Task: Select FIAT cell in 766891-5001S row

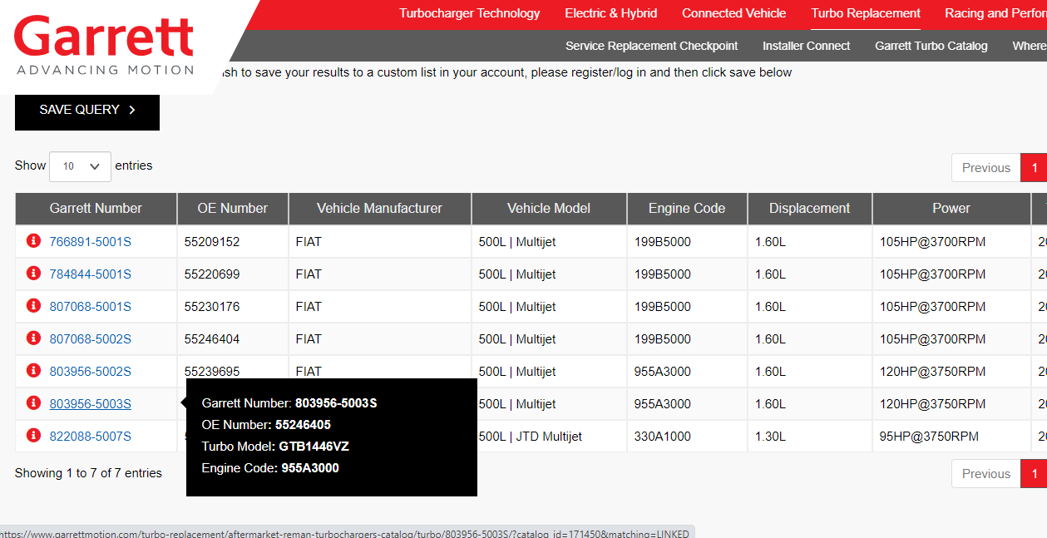Action: 380,242
